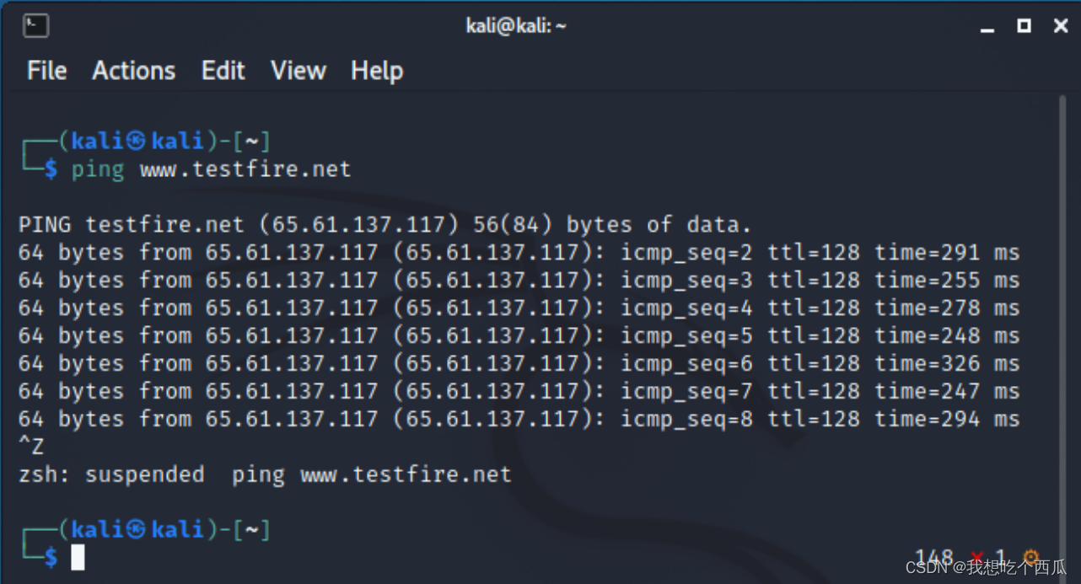Screen dimensions: 1081x584
Task: Click the block cursor at the prompt
Action: point(78,557)
